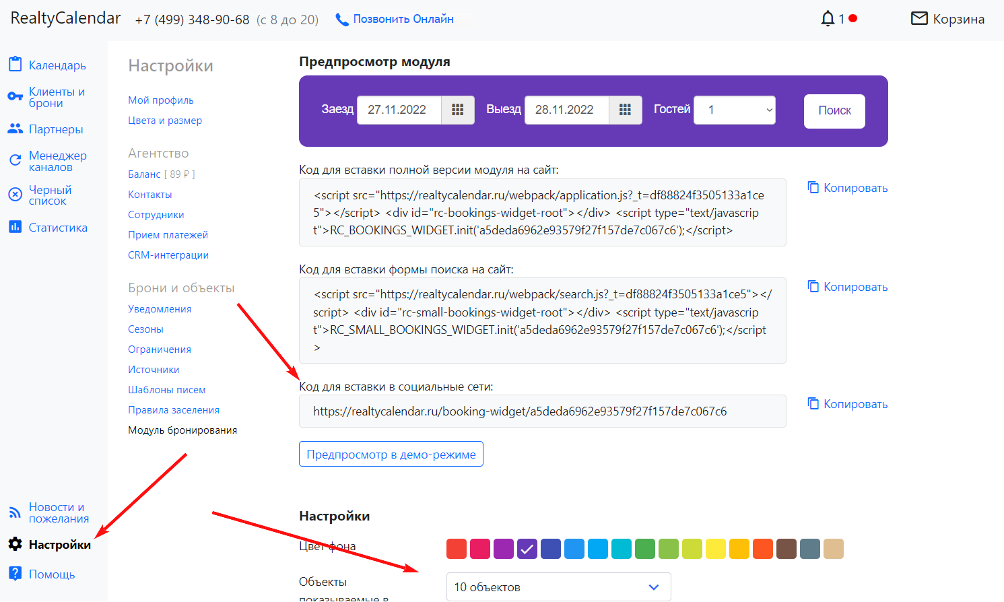The width and height of the screenshot is (1004, 602).
Task: Click the crossed circle icon for Черный список
Action: (15, 195)
